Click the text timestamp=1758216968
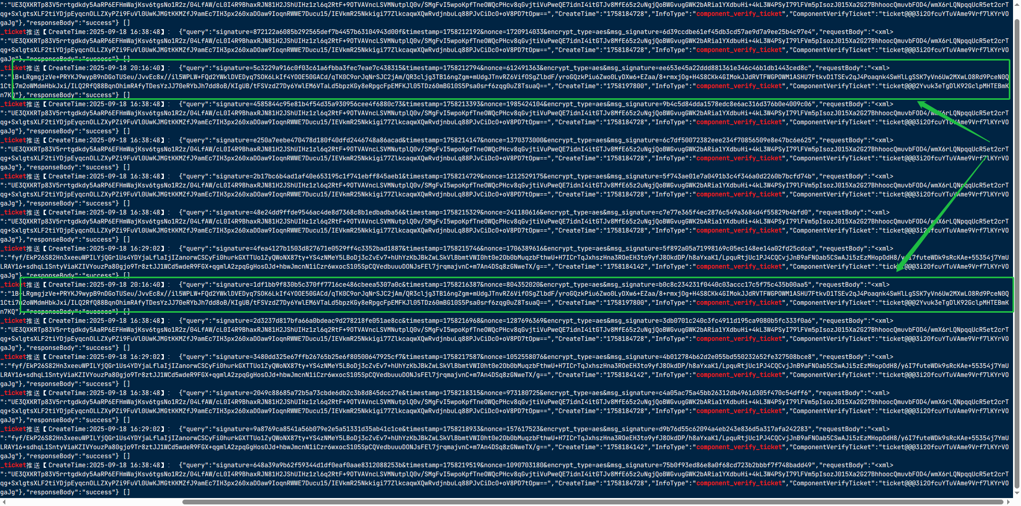The width and height of the screenshot is (1021, 506). pyautogui.click(x=443, y=321)
